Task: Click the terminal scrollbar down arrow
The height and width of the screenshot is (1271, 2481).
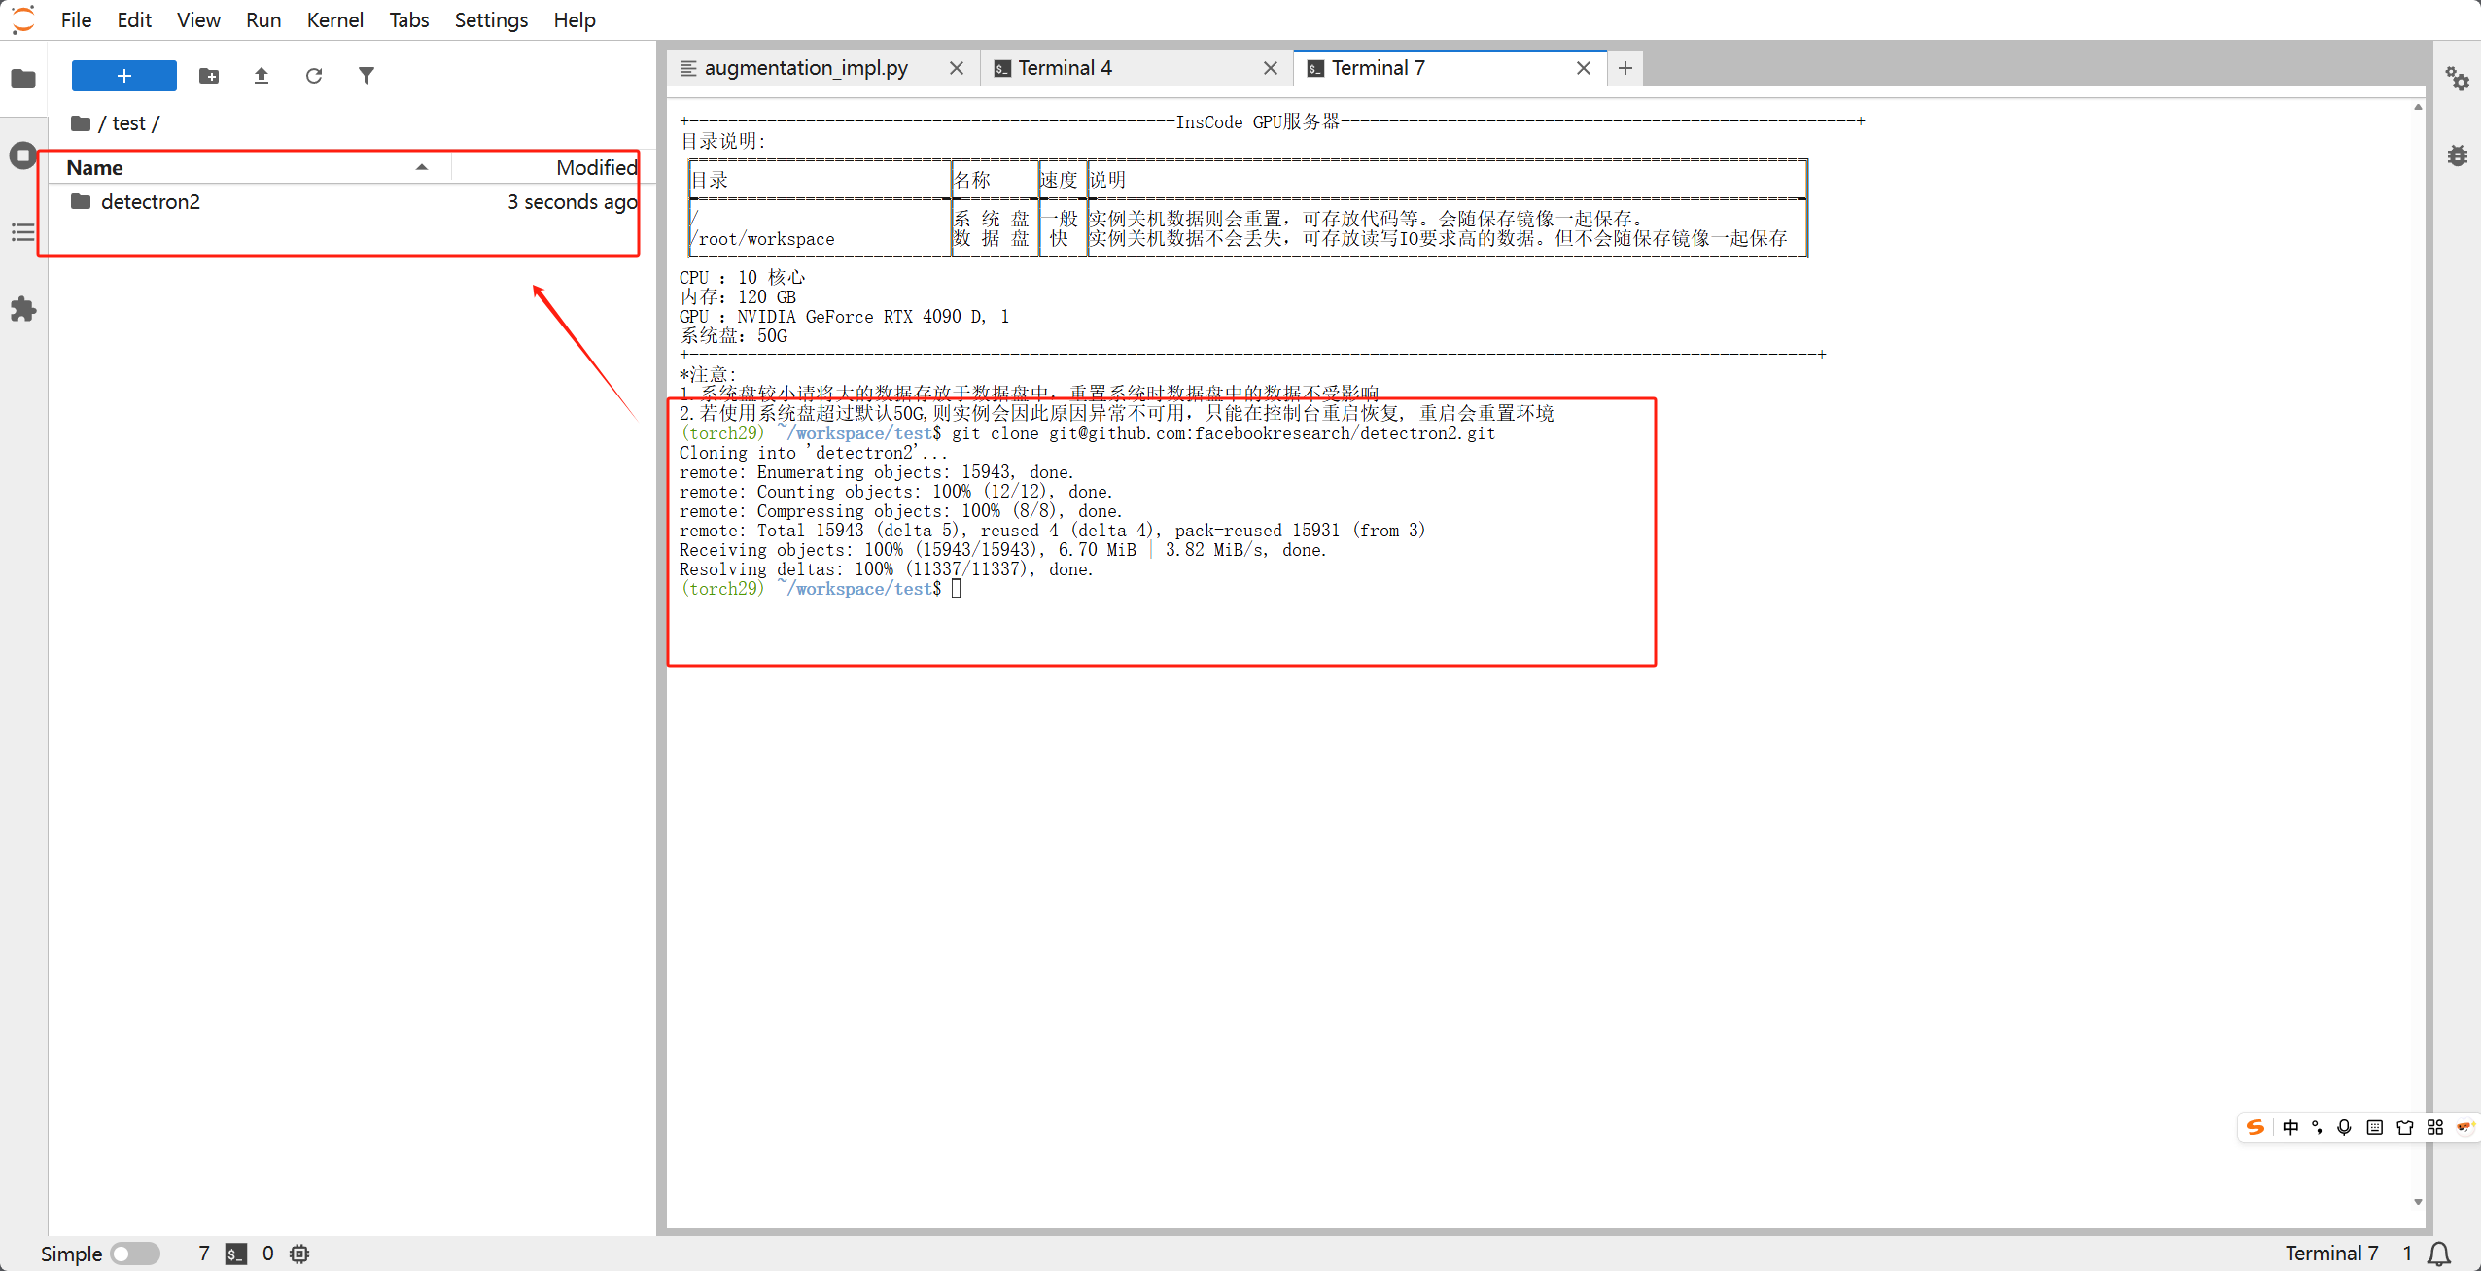Action: click(2418, 1202)
